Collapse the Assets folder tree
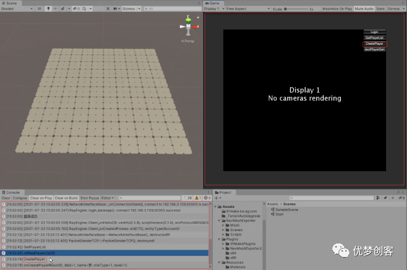 [215, 207]
